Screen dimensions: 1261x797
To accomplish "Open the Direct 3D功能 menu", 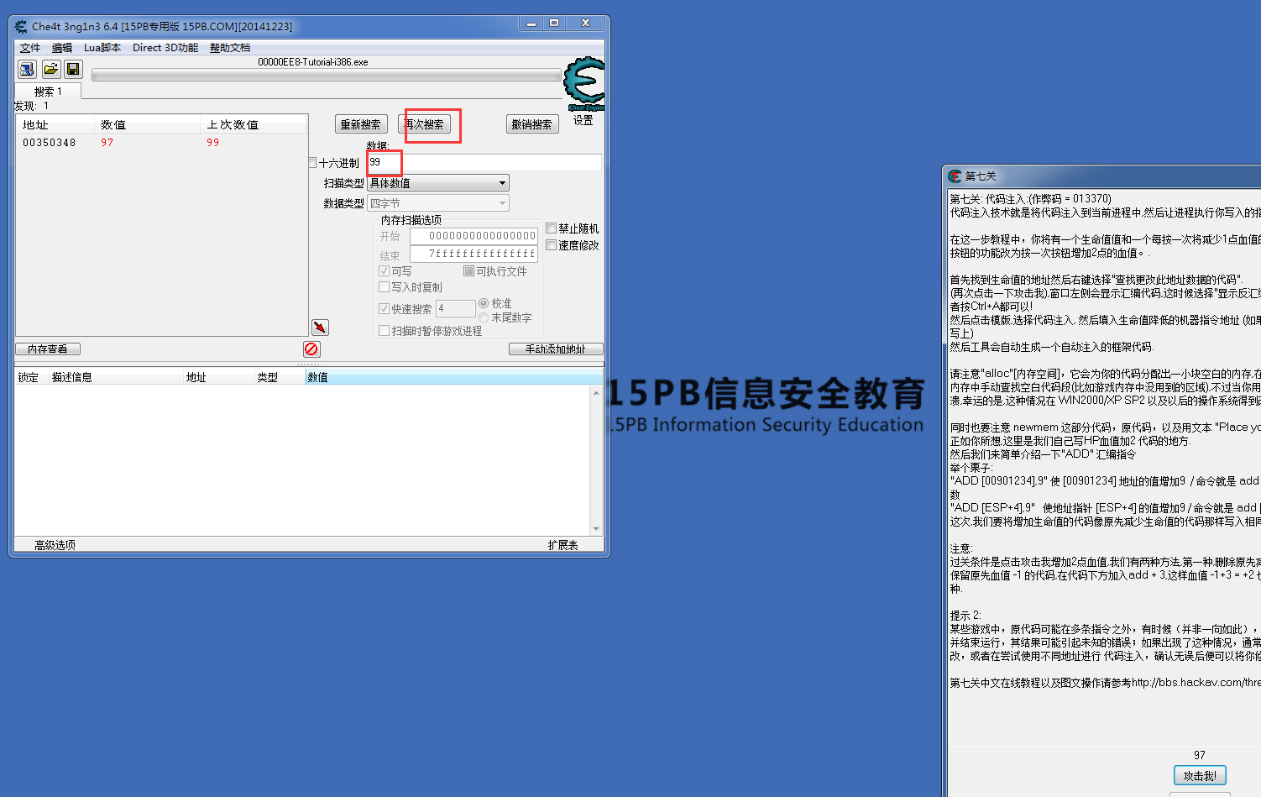I will click(x=165, y=48).
